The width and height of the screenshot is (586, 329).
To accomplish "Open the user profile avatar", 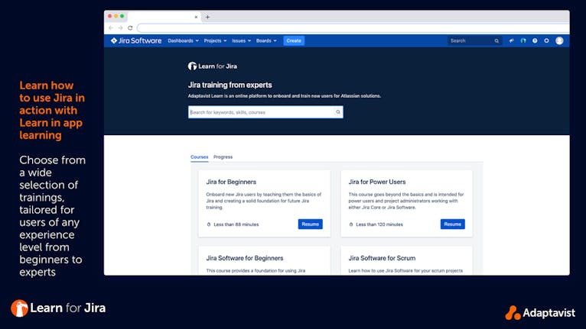I will coord(559,40).
